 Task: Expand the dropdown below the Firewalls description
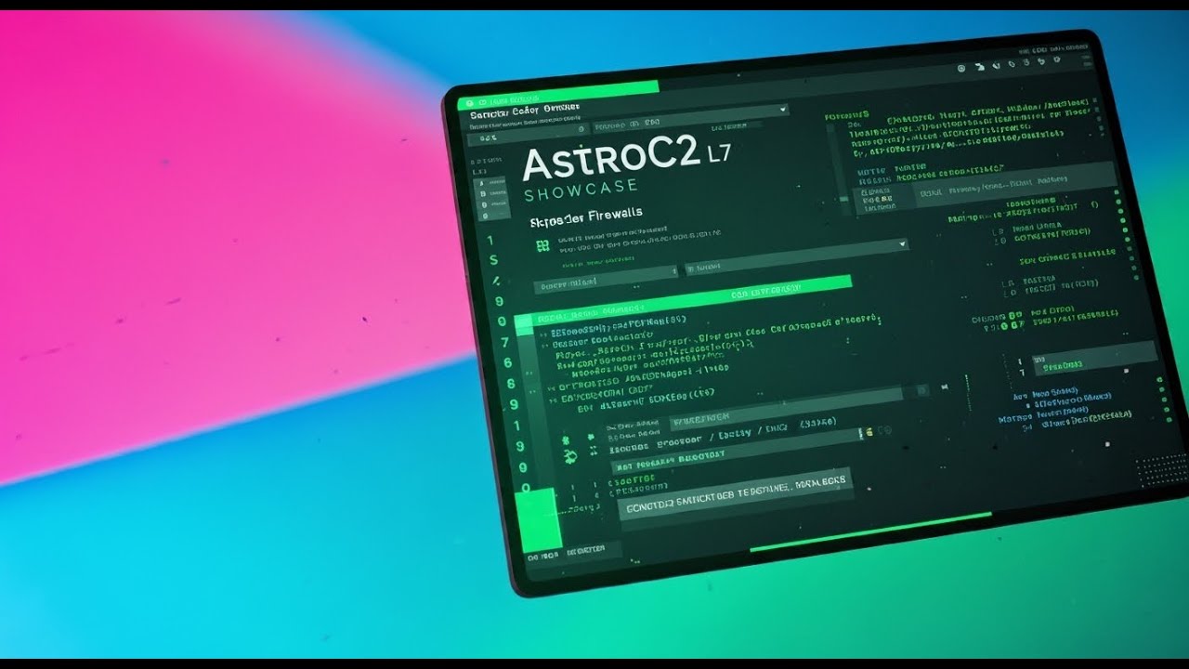(901, 243)
